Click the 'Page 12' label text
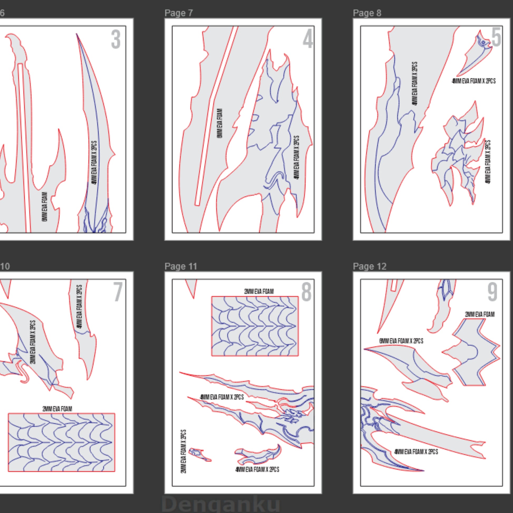This screenshot has width=513, height=513. tap(370, 266)
